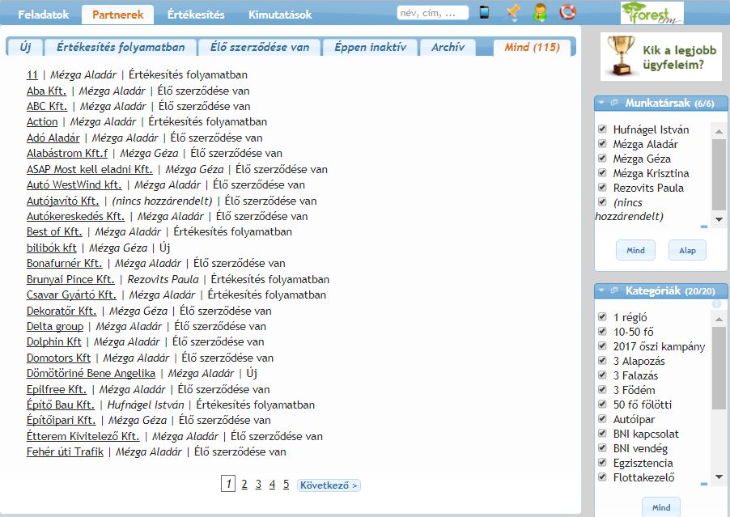Open help via the lifebuoy icon
Viewport: 730px width, 517px height.
point(567,12)
